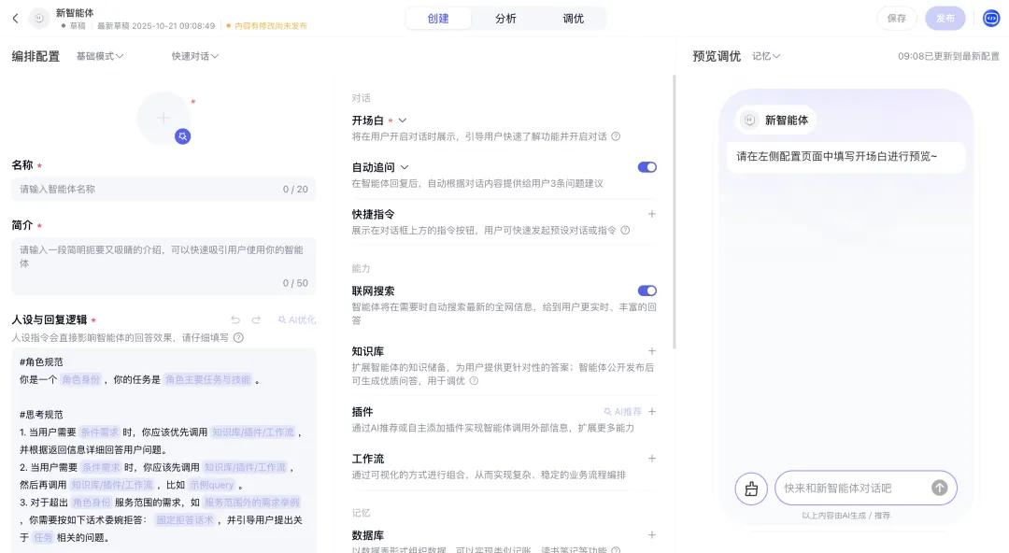1009x553 pixels.
Task: Redo the persona edit
Action: pos(256,320)
